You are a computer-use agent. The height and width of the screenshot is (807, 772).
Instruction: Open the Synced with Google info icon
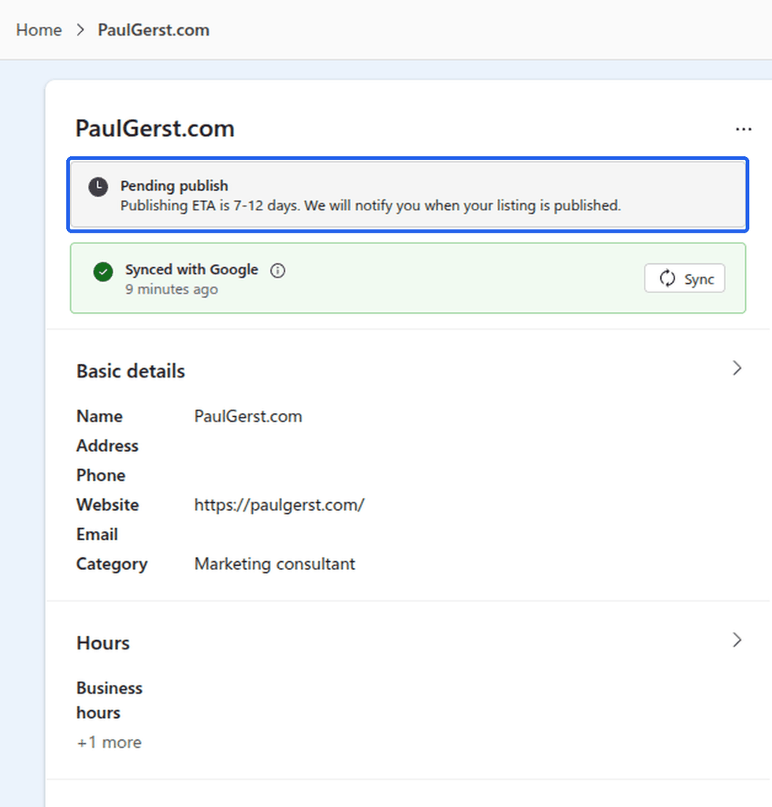click(278, 270)
